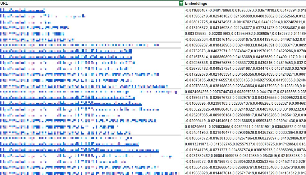Image resolution: width=306 pixels, height=175 pixels.
Task: Select embeddings cell starting with -0.02099419
Action: [245, 121]
